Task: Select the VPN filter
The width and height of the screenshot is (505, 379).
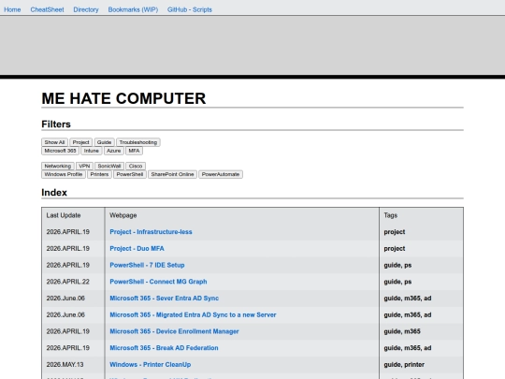Action: [x=84, y=166]
